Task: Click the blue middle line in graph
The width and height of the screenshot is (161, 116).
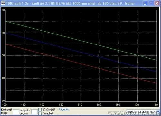Action: click(81, 52)
